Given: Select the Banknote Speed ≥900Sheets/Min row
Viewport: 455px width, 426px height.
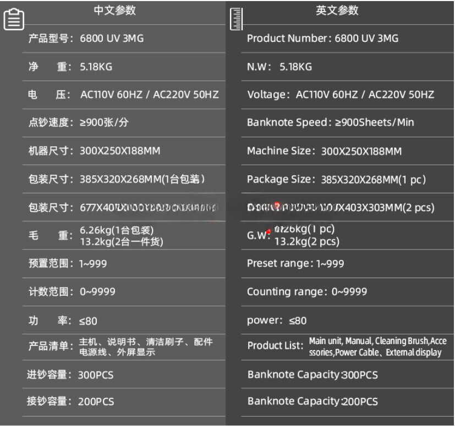Looking at the screenshot, I should pos(347,123).
